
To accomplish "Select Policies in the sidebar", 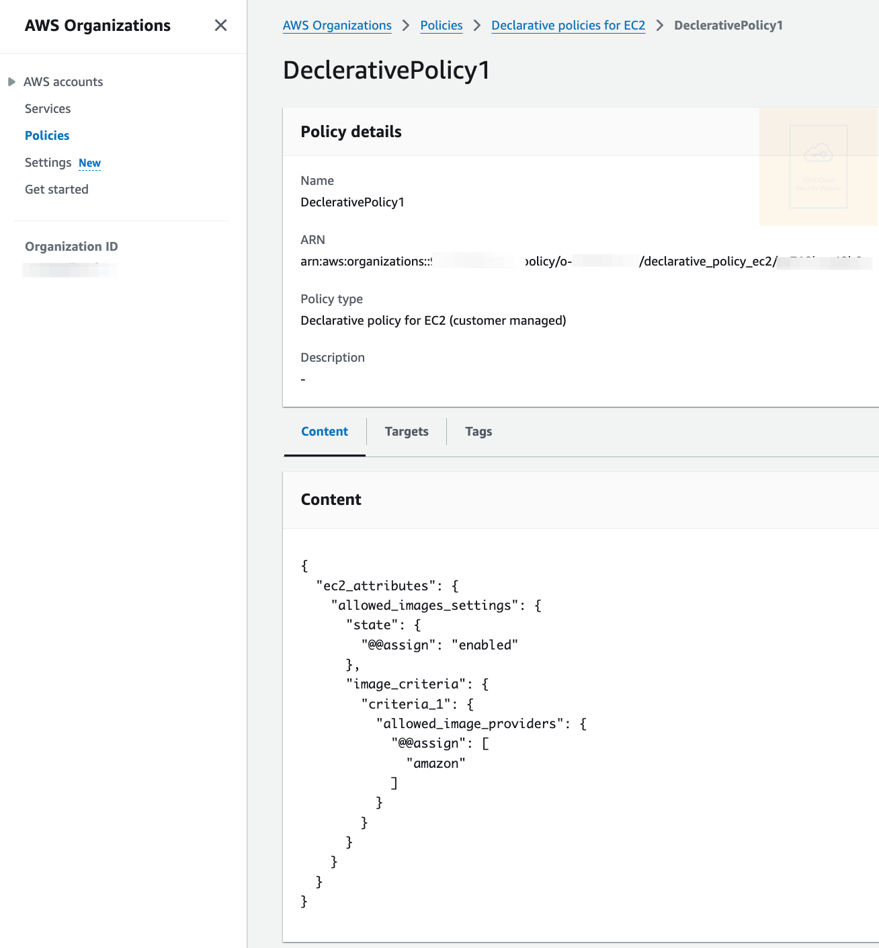I will [x=47, y=136].
